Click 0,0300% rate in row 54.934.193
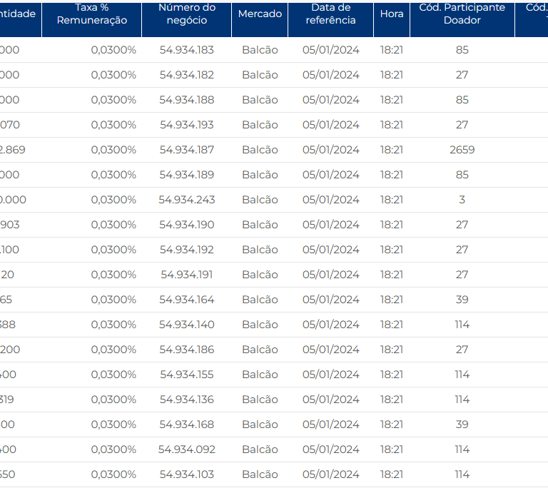 pos(113,125)
